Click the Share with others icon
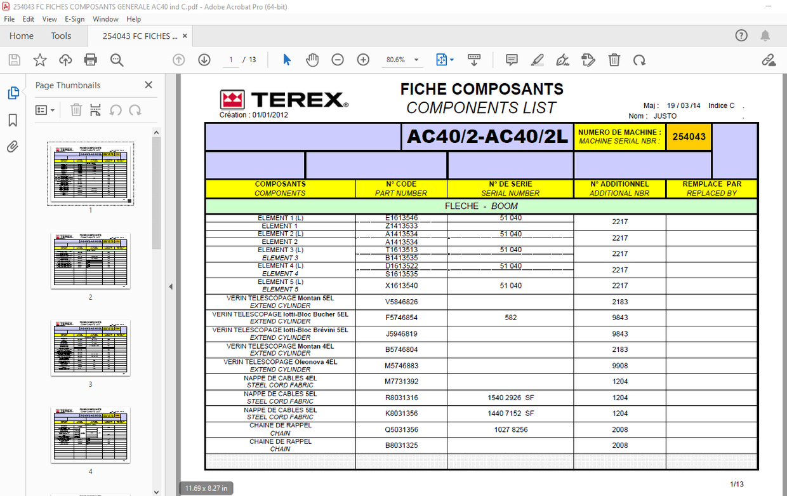 769,60
